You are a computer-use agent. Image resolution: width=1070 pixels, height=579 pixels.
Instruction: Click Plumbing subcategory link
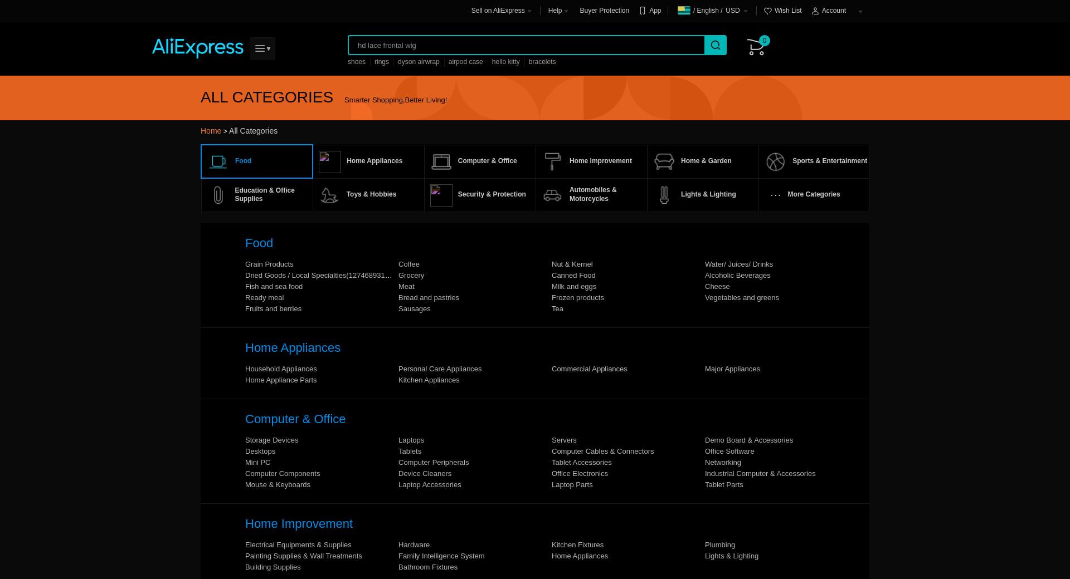720,545
